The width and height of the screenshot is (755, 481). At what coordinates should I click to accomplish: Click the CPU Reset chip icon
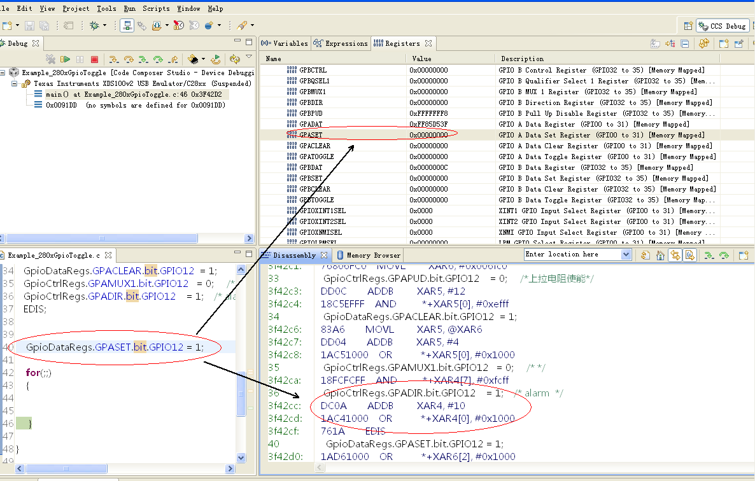tap(193, 59)
